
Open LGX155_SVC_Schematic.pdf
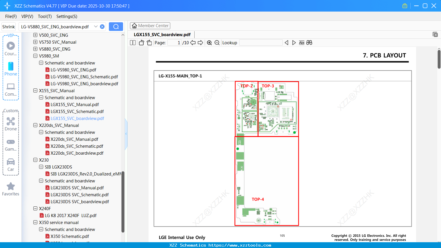(77, 111)
